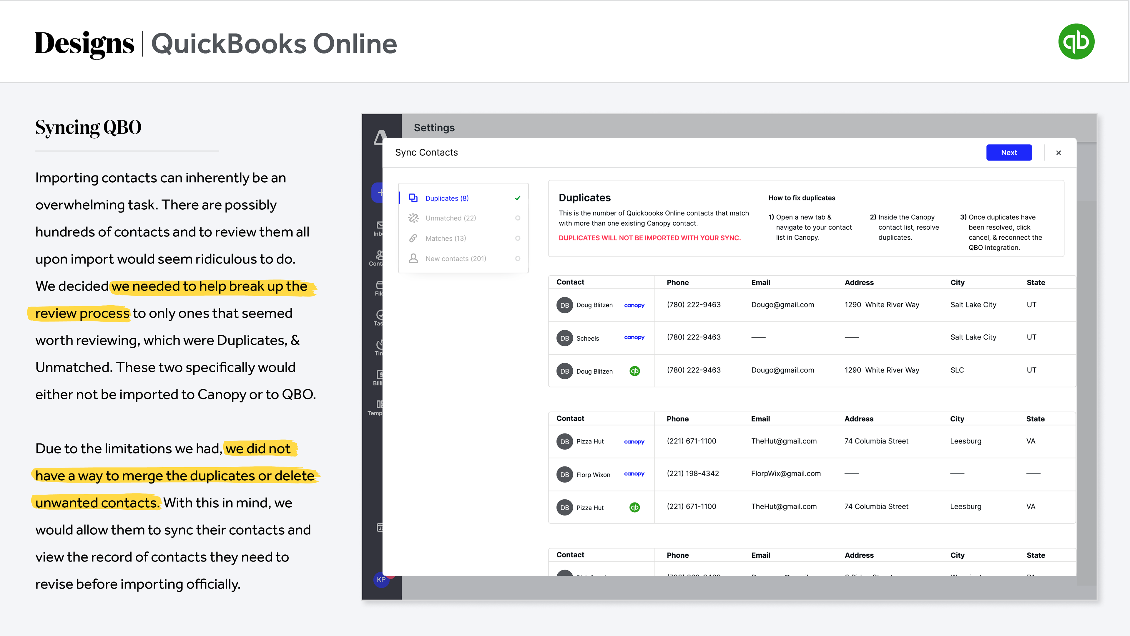Open the Files sidebar icon

coord(378,288)
